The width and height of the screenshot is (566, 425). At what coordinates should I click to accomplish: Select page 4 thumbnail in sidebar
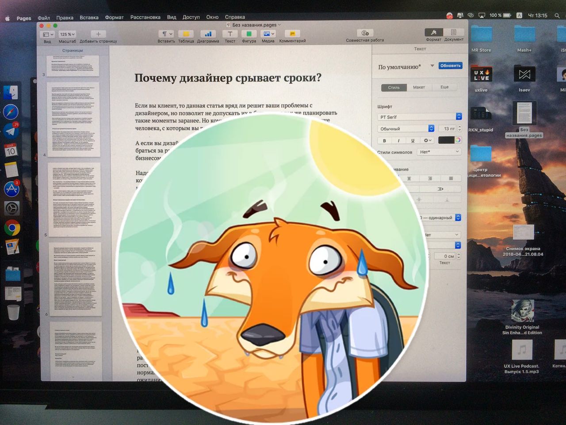(73, 119)
